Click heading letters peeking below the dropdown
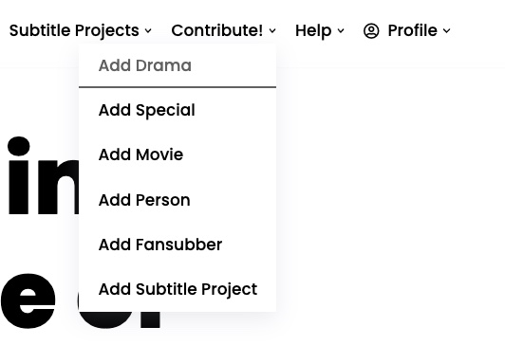Image resolution: width=505 pixels, height=345 pixels. pyautogui.click(x=120, y=319)
